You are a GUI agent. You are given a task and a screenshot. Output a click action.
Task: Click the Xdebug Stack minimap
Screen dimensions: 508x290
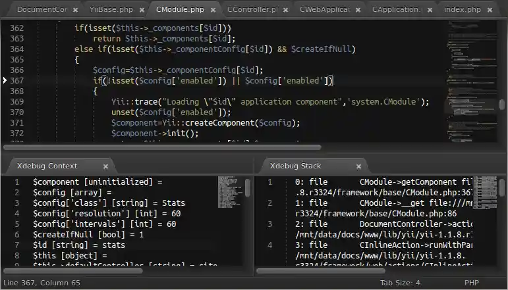pyautogui.click(x=485, y=193)
